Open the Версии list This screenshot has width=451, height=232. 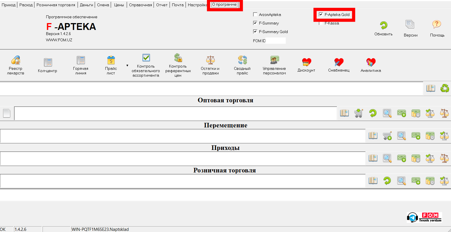[410, 29]
